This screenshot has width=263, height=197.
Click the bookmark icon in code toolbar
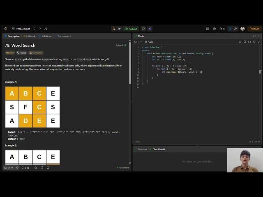coord(245,42)
